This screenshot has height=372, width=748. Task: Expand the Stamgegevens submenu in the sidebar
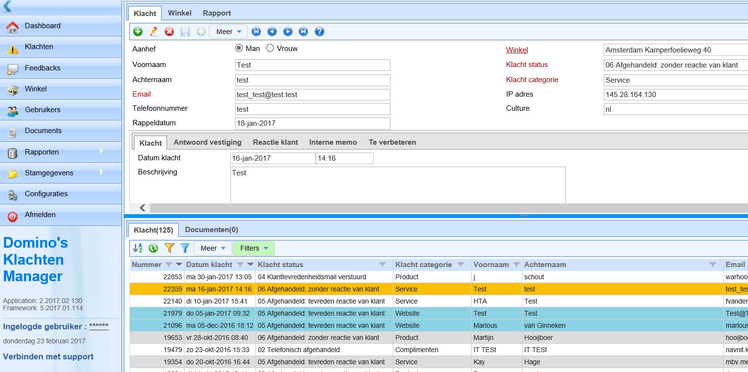(102, 172)
